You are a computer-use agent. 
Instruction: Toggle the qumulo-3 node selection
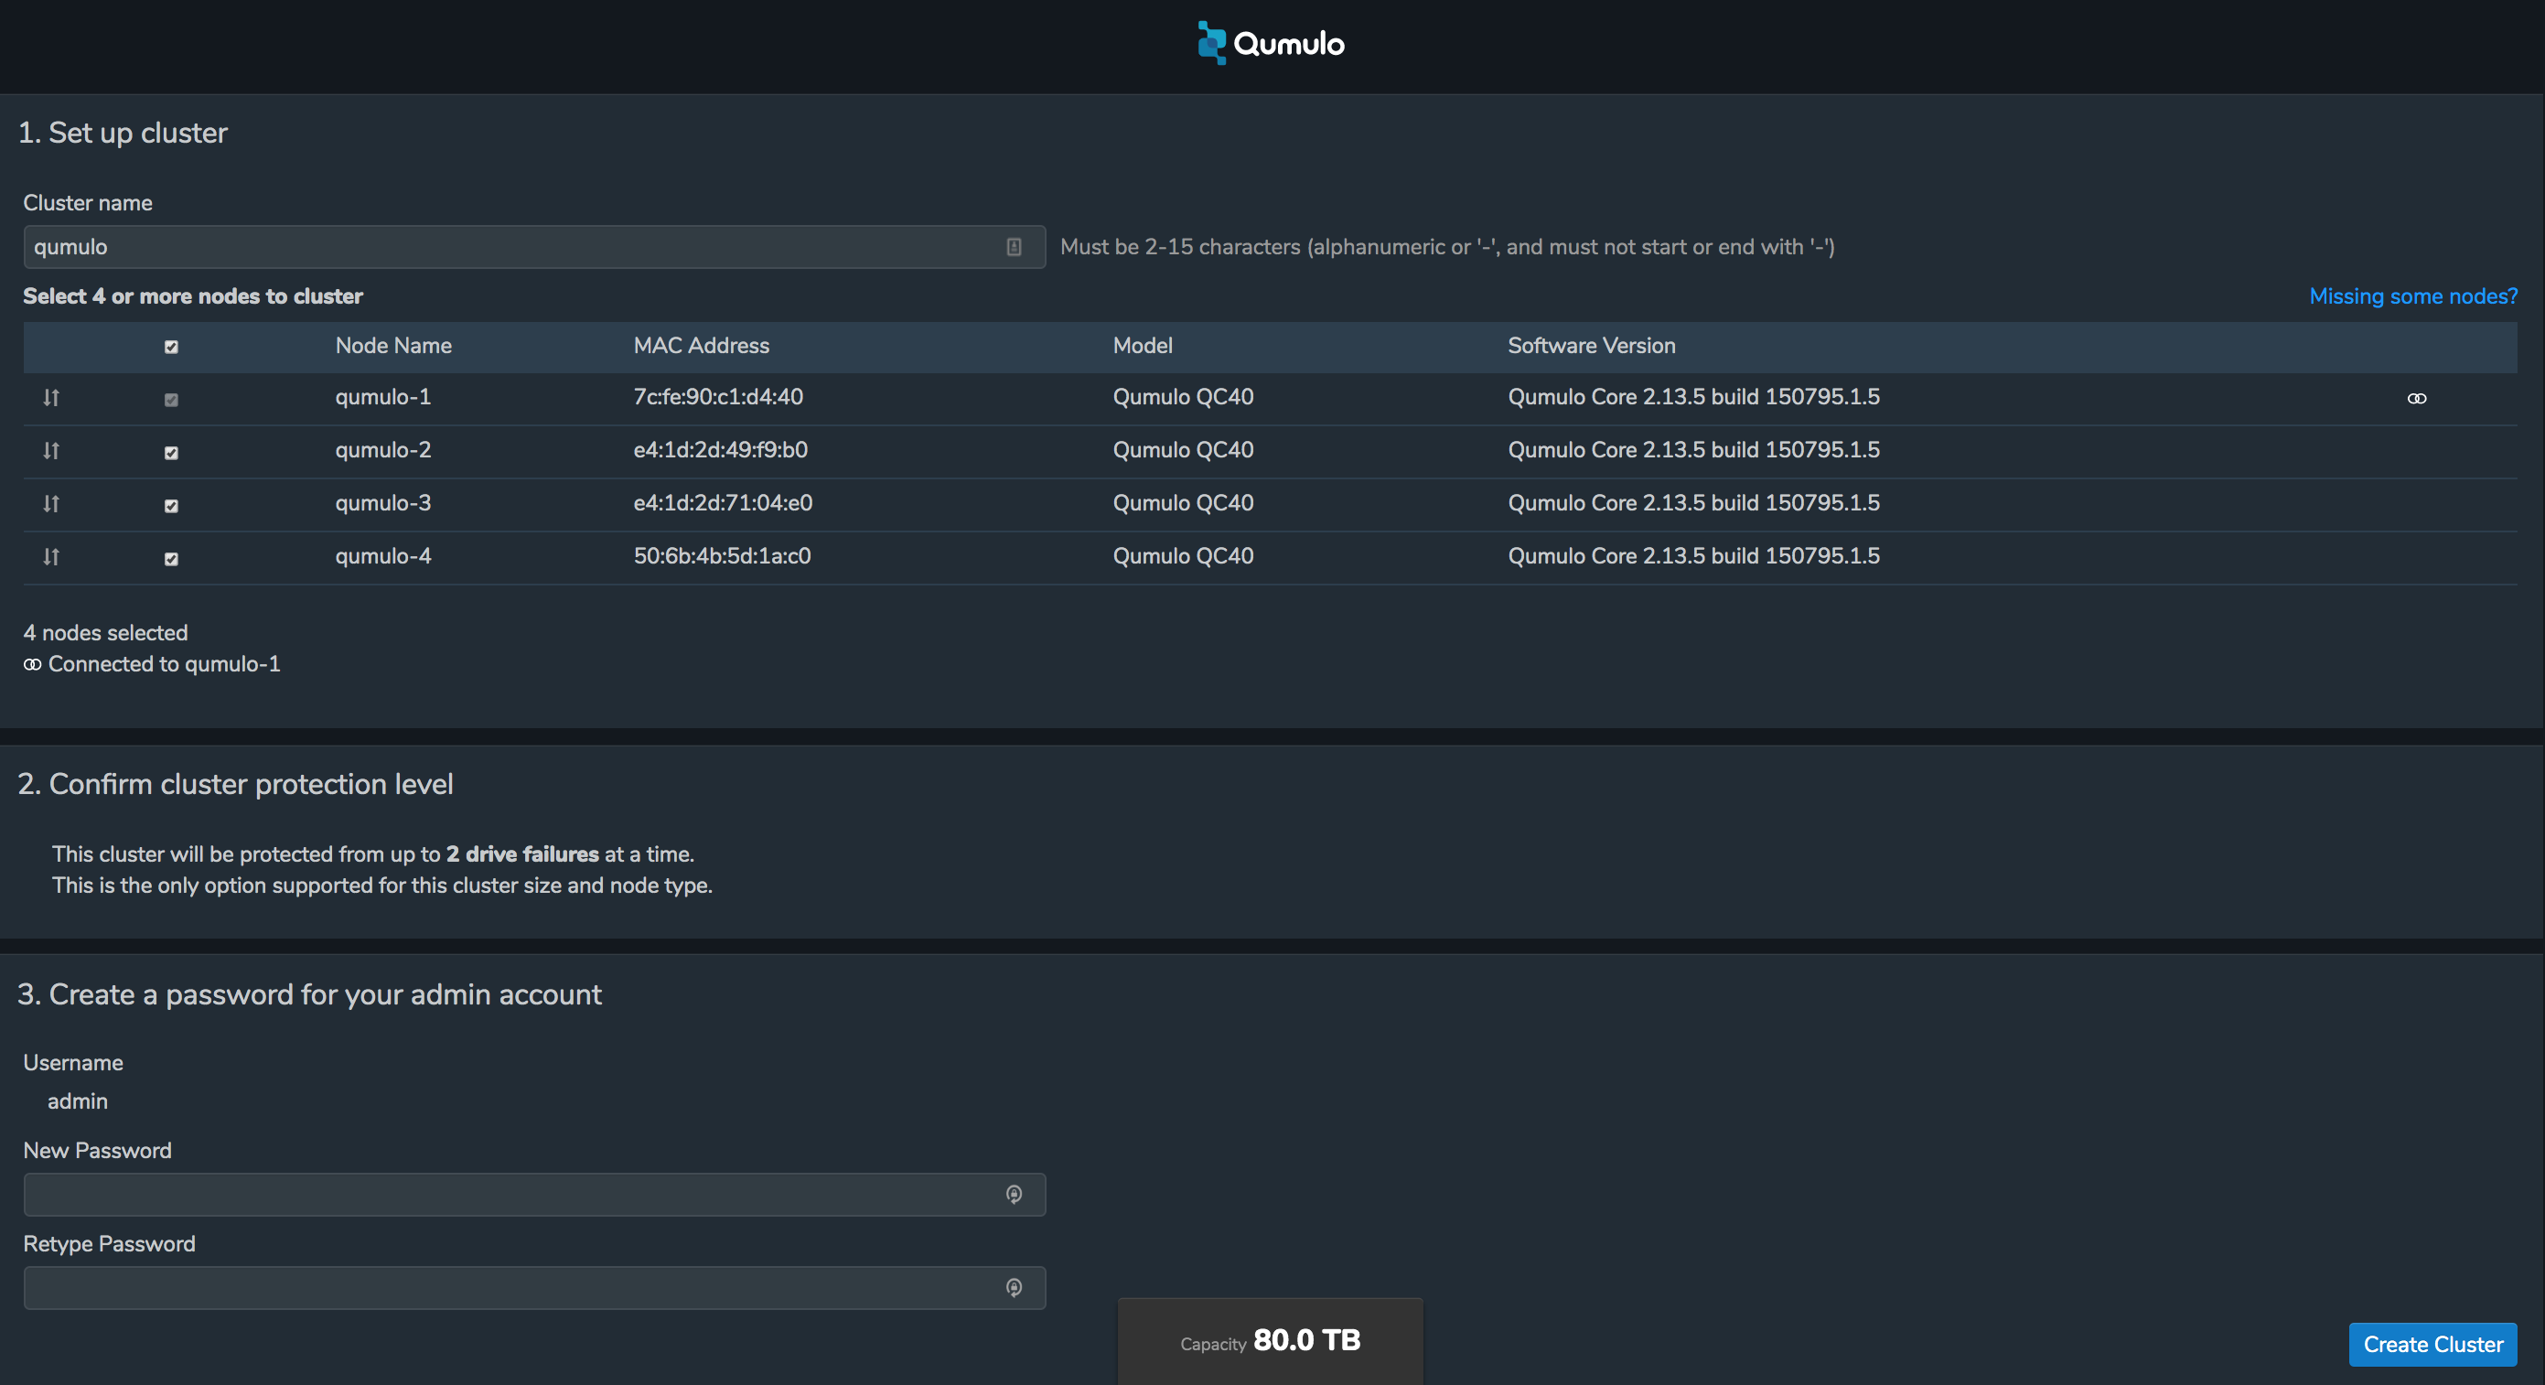[x=171, y=505]
